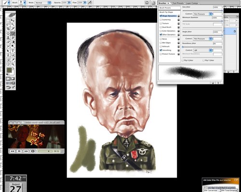Open Roundness Jitter Control dropdown
Screen dimensions: 241x192
coord(203,50)
